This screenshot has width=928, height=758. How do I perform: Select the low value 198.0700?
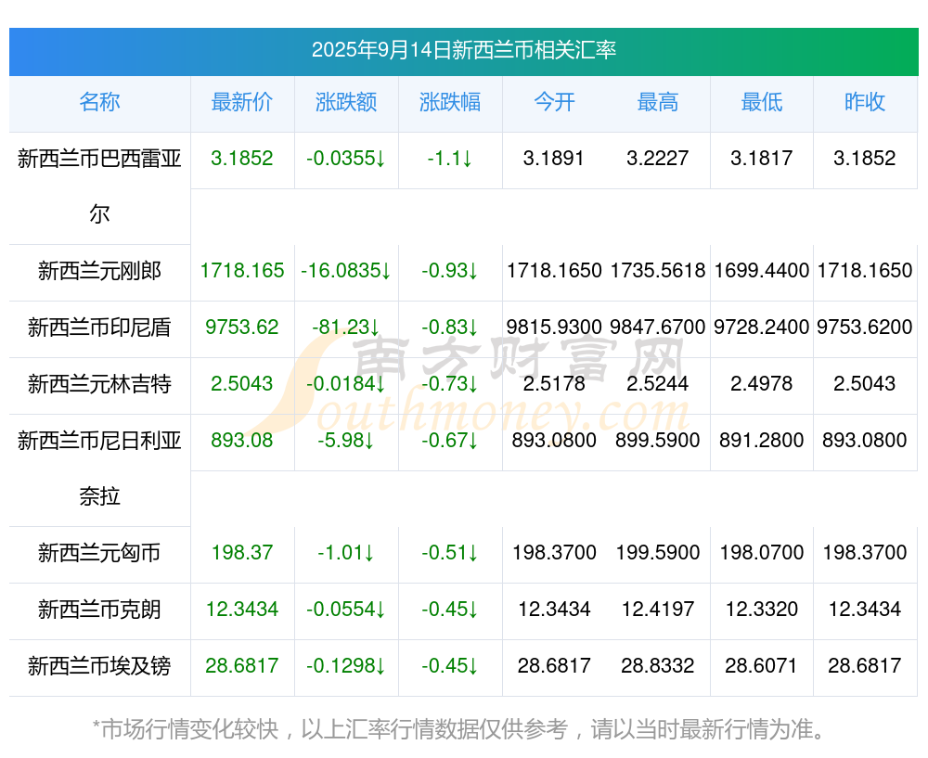762,552
